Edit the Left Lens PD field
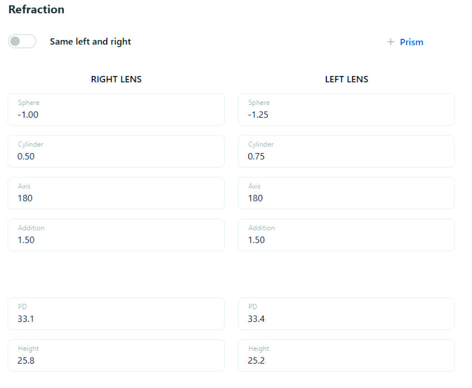The image size is (472, 388). coord(346,314)
